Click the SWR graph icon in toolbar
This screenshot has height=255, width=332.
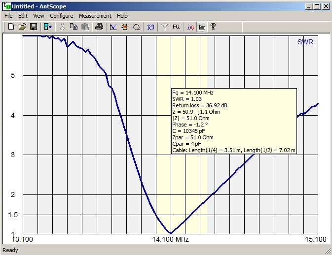[x=113, y=27]
